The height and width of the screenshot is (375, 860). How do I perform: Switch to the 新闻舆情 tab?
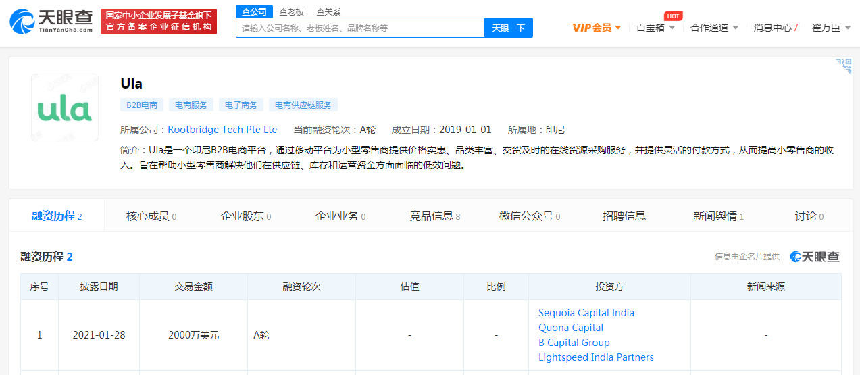coord(719,216)
